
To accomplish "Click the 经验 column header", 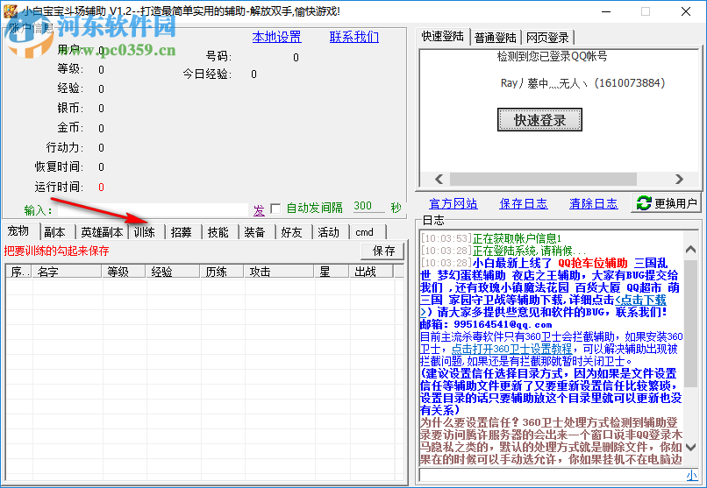I will tap(173, 272).
